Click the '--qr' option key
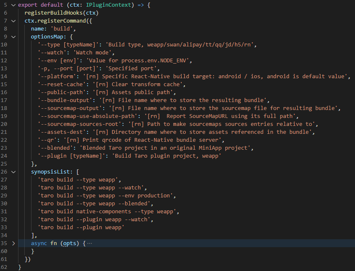355x271 pixels. [x=47, y=140]
